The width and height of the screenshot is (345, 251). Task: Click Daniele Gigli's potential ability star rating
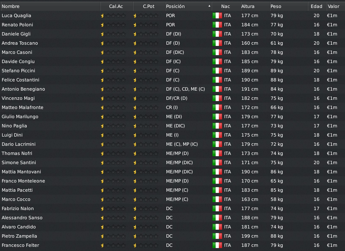coord(146,34)
